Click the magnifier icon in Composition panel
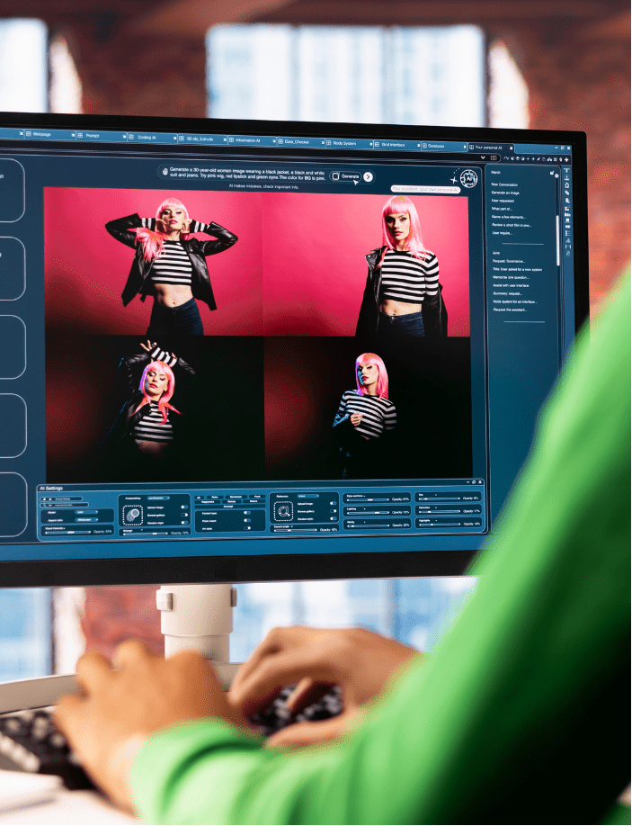This screenshot has width=632, height=826. tap(133, 516)
